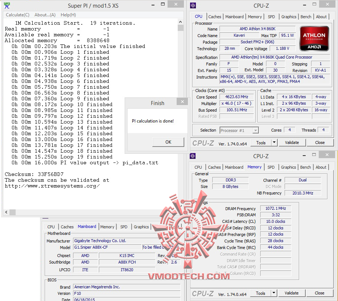Click the xtremesystems.org URL text
The height and width of the screenshot is (301, 338).
pos(52,186)
